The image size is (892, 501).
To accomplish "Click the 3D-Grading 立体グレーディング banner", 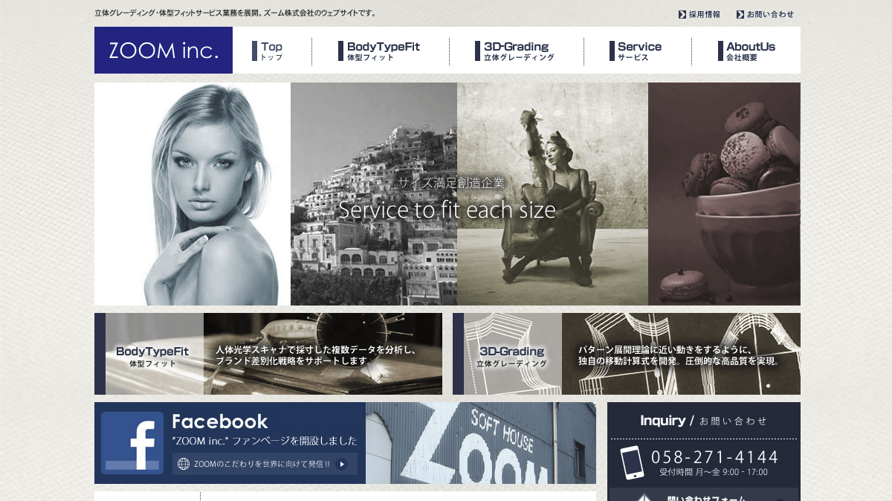I will pos(627,354).
